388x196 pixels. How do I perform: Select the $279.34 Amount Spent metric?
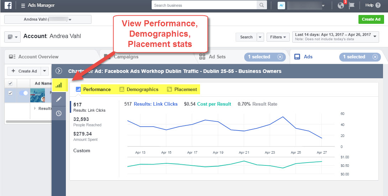pyautogui.click(x=85, y=136)
